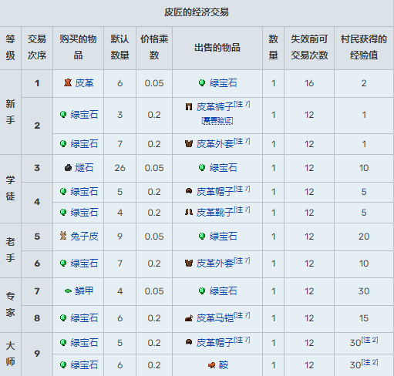Viewport: 394px width, 376px height.
Task: Click the emerald icon in trade order 6 row
Action: (63, 264)
